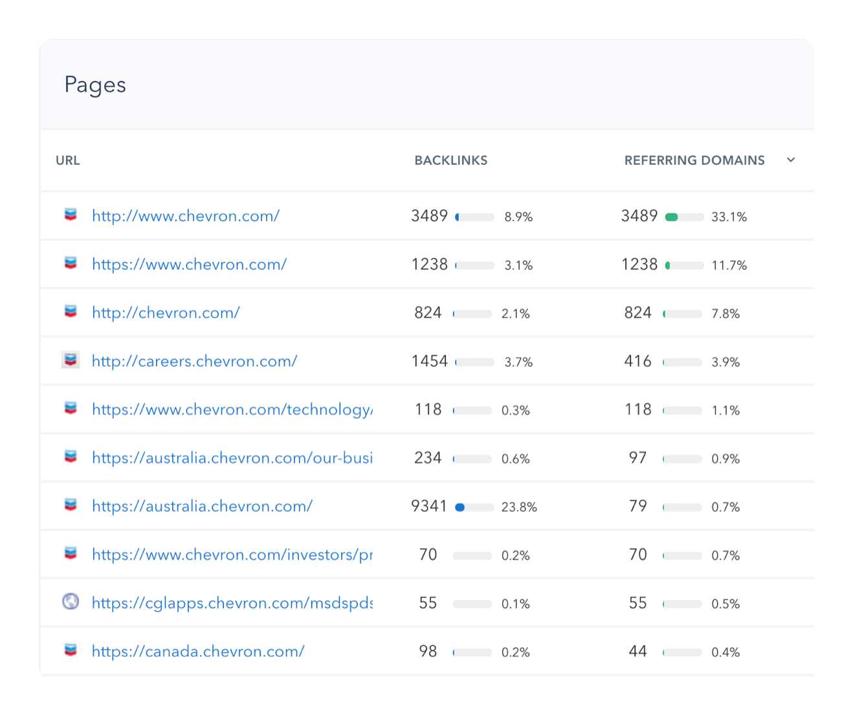Screen dimensions: 853x719
Task: Click the favicon next to https://www.chevron.com/
Action: click(x=71, y=263)
